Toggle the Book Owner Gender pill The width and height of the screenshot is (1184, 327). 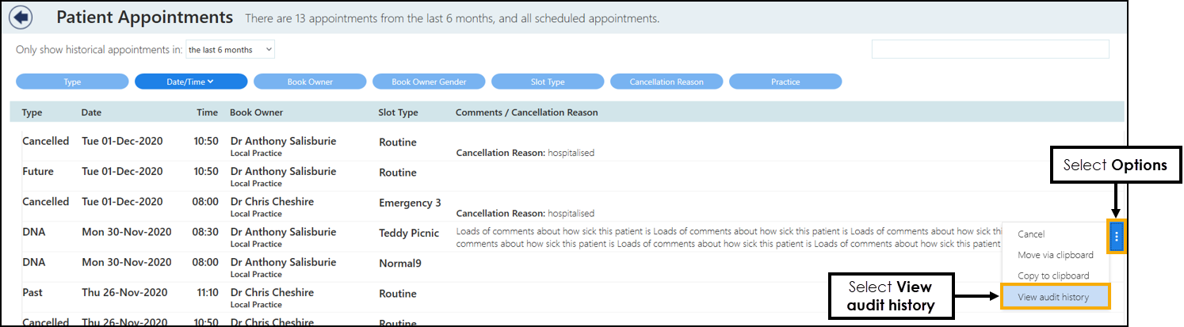(x=429, y=82)
